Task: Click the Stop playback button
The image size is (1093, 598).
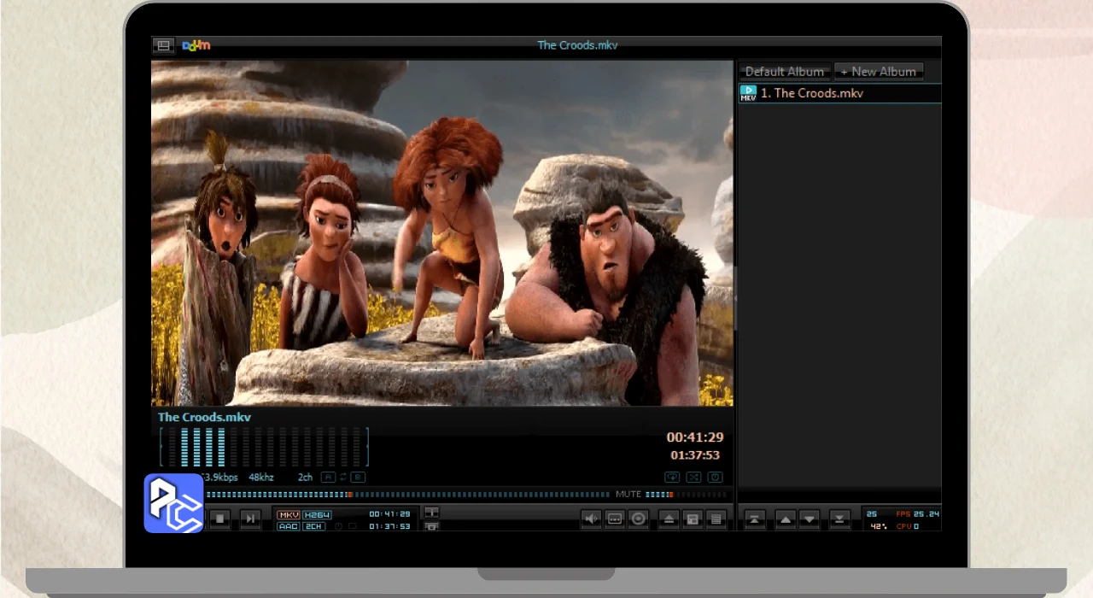Action: (220, 519)
